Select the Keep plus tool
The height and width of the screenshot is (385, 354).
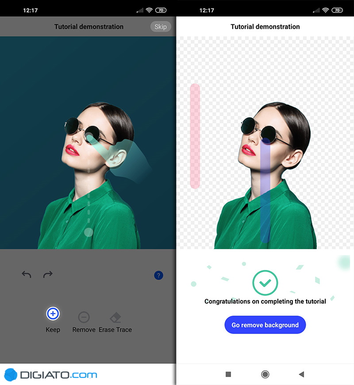pyautogui.click(x=53, y=314)
